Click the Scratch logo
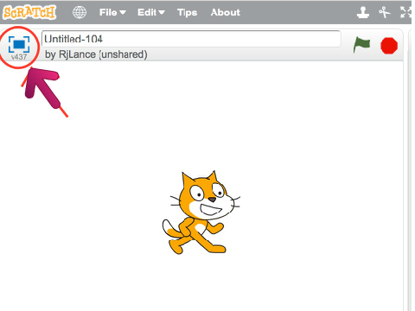The width and height of the screenshot is (415, 311). tap(29, 12)
